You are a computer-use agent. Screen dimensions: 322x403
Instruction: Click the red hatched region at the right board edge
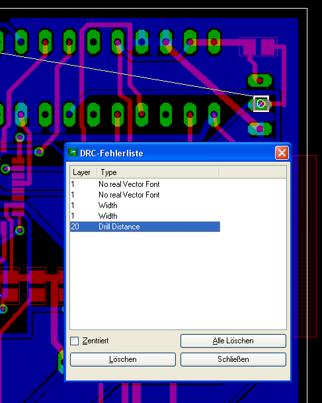(x=305, y=246)
